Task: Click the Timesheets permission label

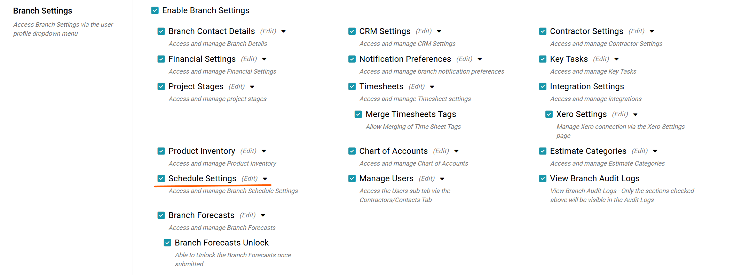Action: 381,86
